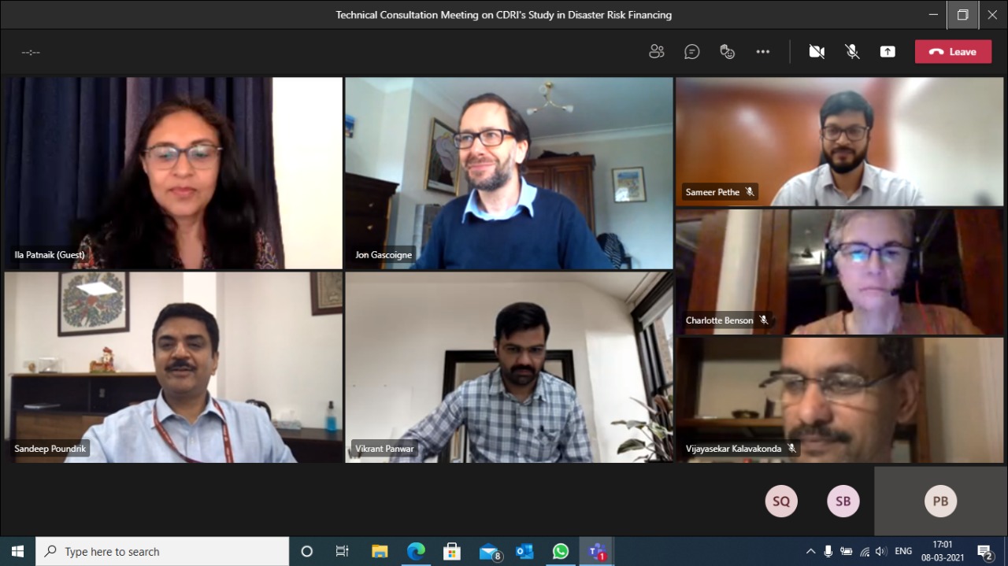
Task: Open Cortana circle in taskbar
Action: coord(307,551)
